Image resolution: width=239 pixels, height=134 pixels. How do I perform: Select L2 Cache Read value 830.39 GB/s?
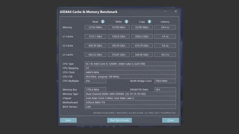tap(96, 46)
